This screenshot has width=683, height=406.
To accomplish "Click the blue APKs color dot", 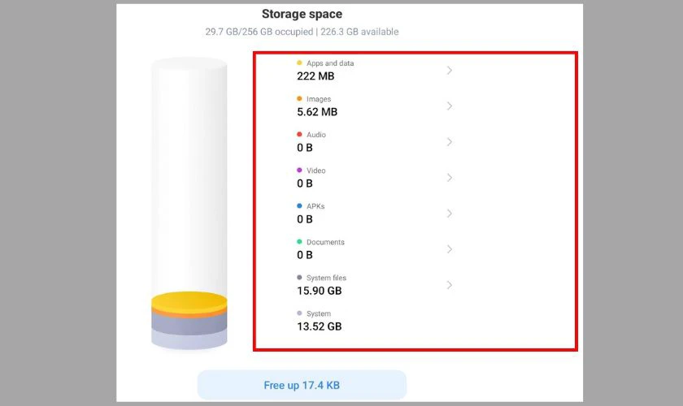I will pyautogui.click(x=299, y=205).
